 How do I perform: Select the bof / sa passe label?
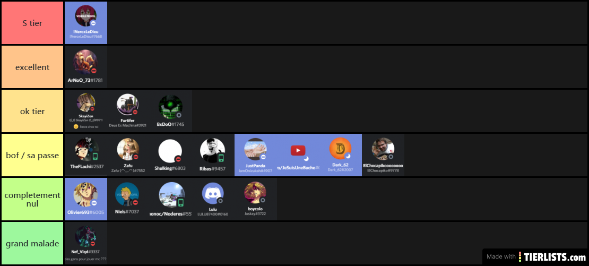click(32, 155)
